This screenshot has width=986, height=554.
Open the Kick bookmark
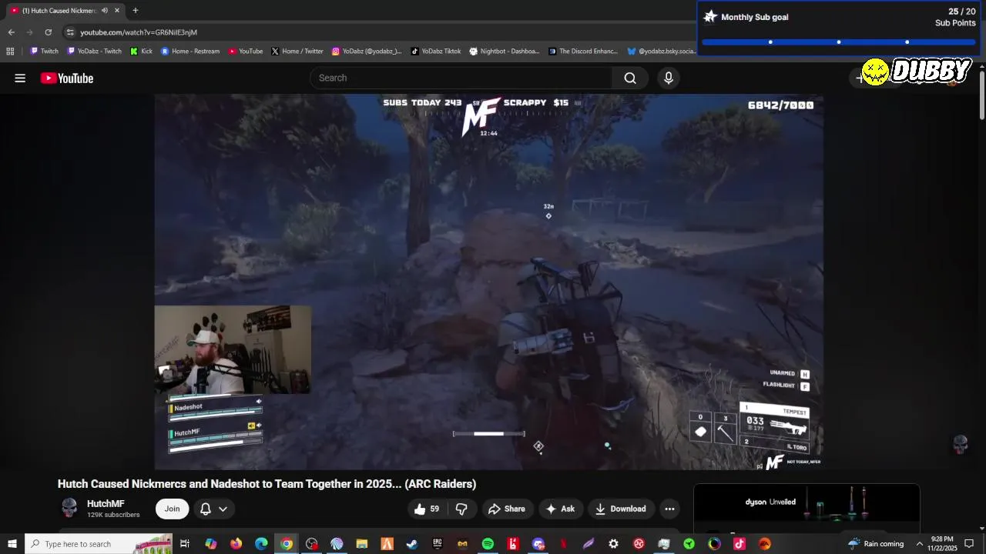(x=142, y=52)
